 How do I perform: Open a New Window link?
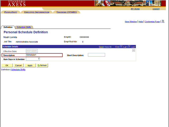131,22
